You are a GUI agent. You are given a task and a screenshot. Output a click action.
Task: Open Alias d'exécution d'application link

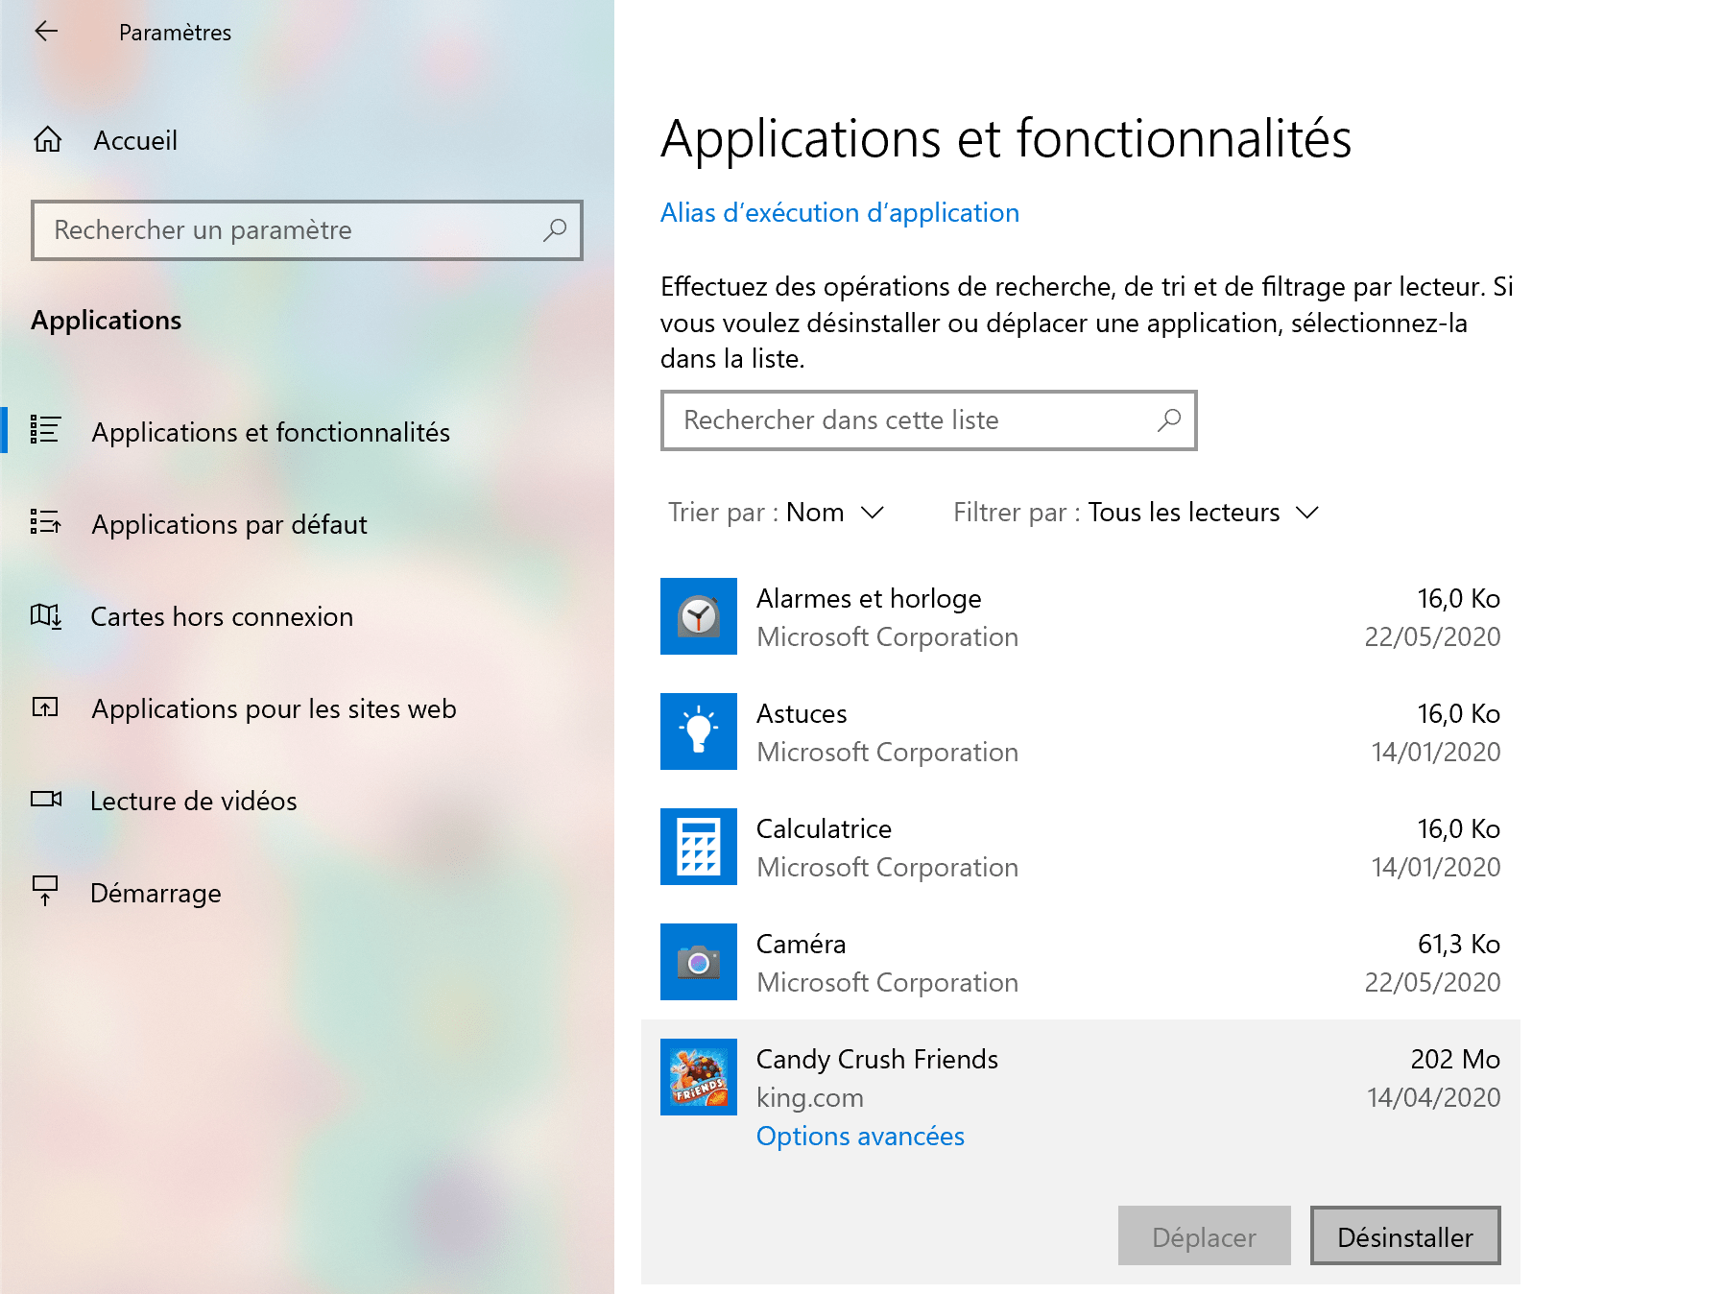pos(840,212)
